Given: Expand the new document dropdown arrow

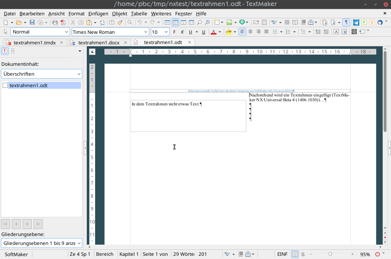Looking at the screenshot, I should 12,22.
